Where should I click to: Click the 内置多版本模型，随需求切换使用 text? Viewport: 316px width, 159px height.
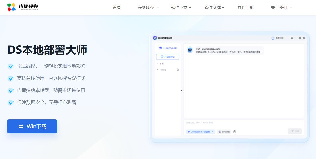[x=51, y=90]
